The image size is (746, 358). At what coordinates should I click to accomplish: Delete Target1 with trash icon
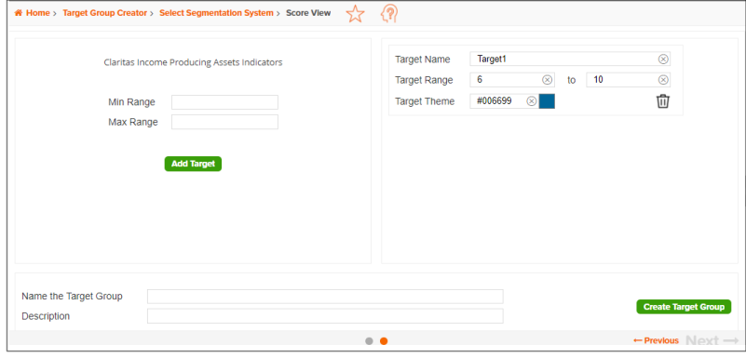click(663, 101)
